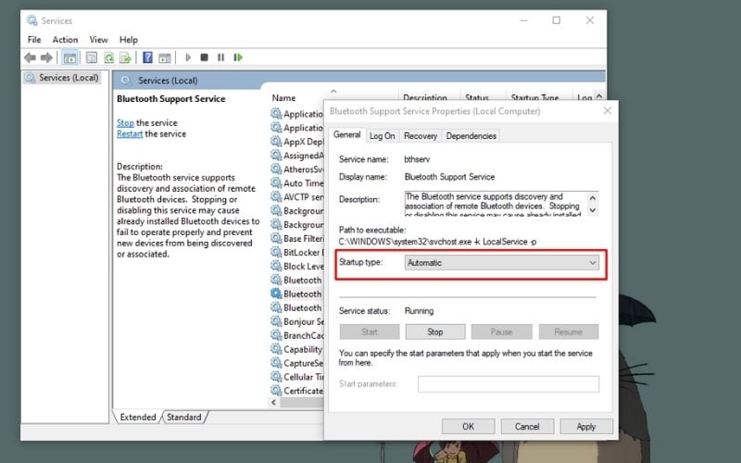Switch to the Log On tab
Viewport: 741px width, 463px height.
click(382, 136)
